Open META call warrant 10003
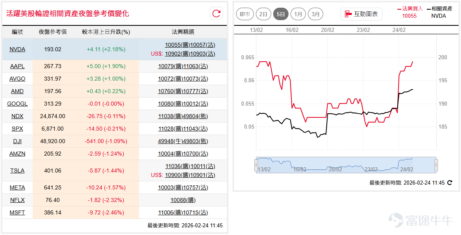Screen dimensions: 461x235 tap(170, 188)
